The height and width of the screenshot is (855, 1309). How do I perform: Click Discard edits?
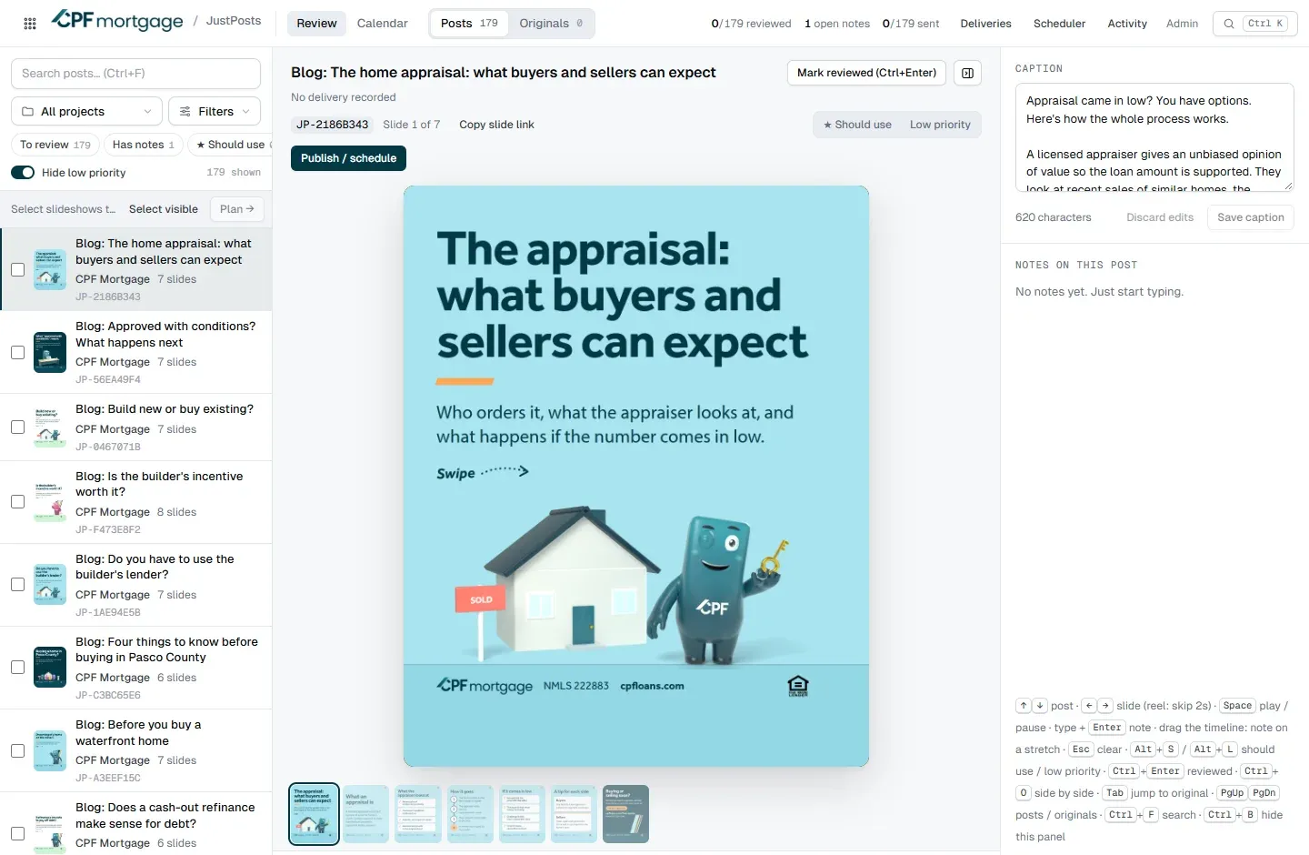tap(1160, 217)
